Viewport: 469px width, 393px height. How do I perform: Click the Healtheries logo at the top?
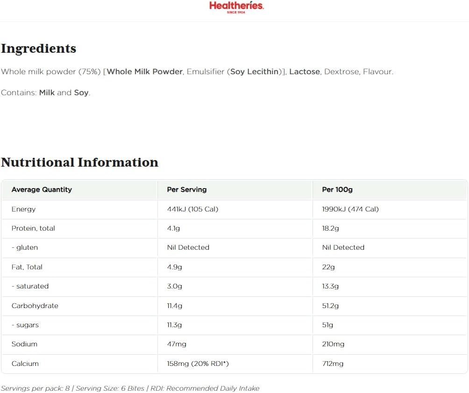coord(236,7)
